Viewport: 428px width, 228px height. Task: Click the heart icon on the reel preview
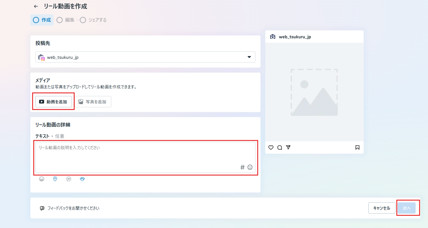point(271,147)
